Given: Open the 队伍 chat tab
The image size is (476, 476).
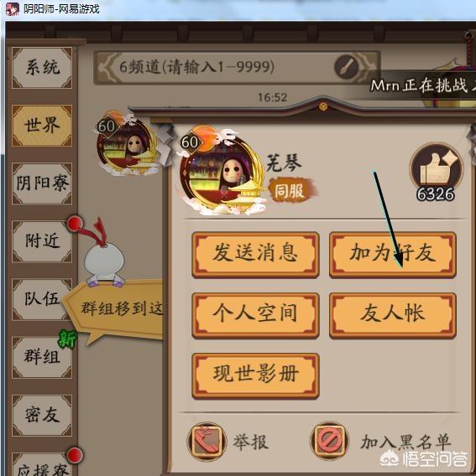Looking at the screenshot, I should [x=42, y=299].
